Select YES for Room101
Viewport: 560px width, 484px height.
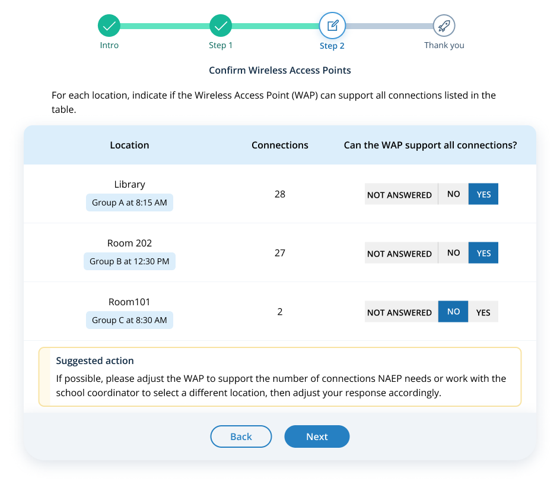483,312
